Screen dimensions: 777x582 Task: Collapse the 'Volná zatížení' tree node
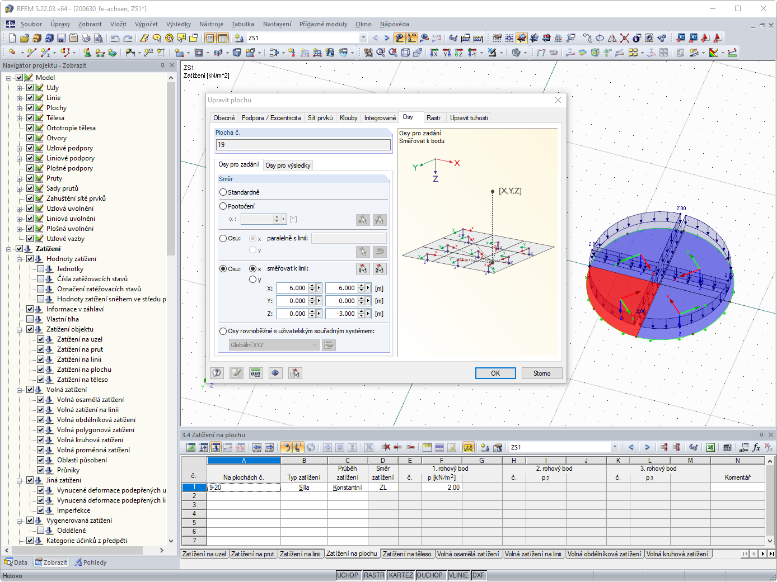coord(20,390)
